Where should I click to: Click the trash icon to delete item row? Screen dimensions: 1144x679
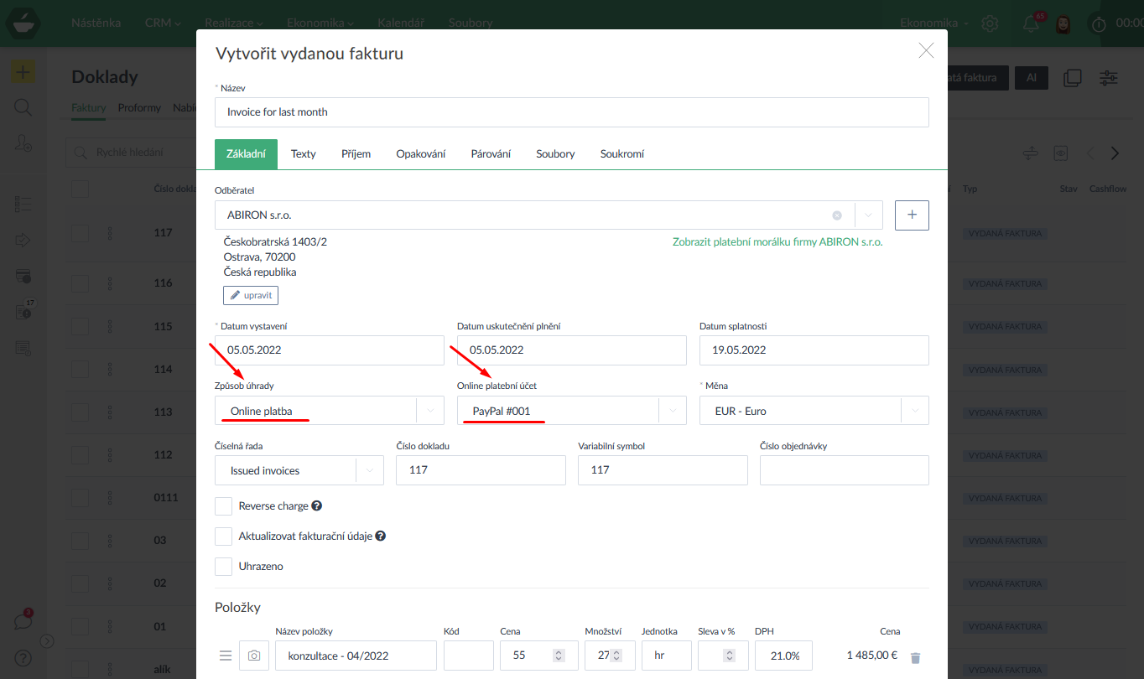pos(915,658)
